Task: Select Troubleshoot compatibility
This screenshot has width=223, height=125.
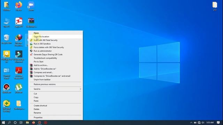Action: coord(55,58)
